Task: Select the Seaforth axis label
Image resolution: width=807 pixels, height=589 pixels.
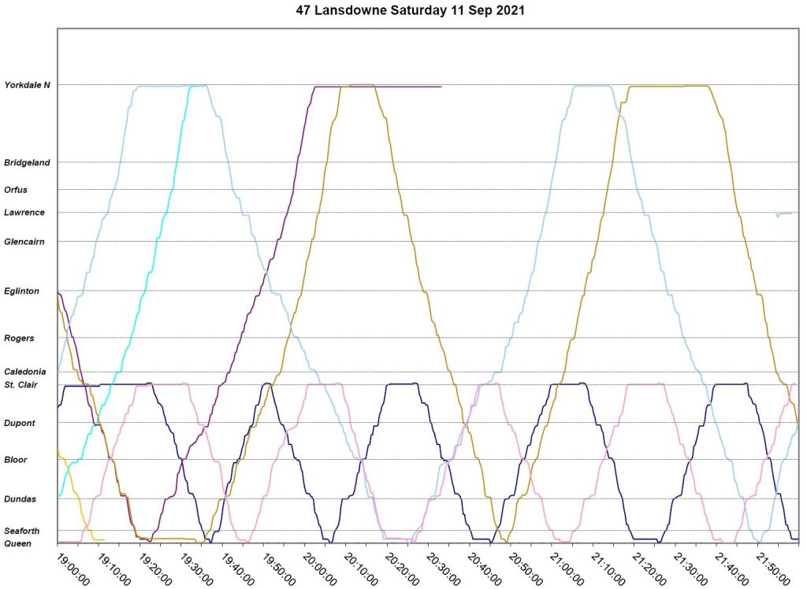Action: (x=22, y=532)
